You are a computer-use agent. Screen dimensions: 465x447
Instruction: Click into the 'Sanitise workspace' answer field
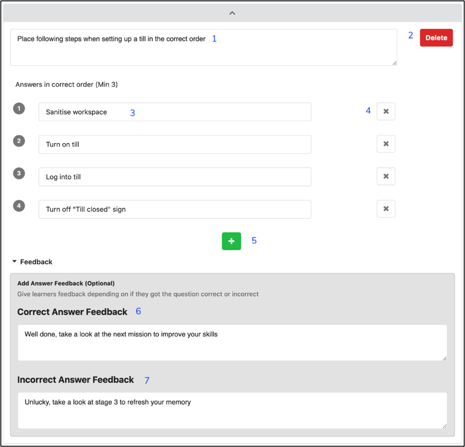click(175, 112)
